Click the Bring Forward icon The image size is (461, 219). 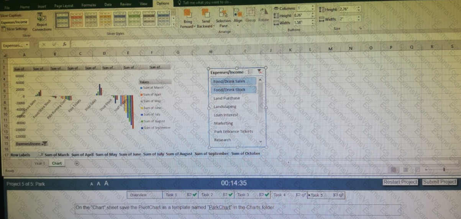(188, 19)
